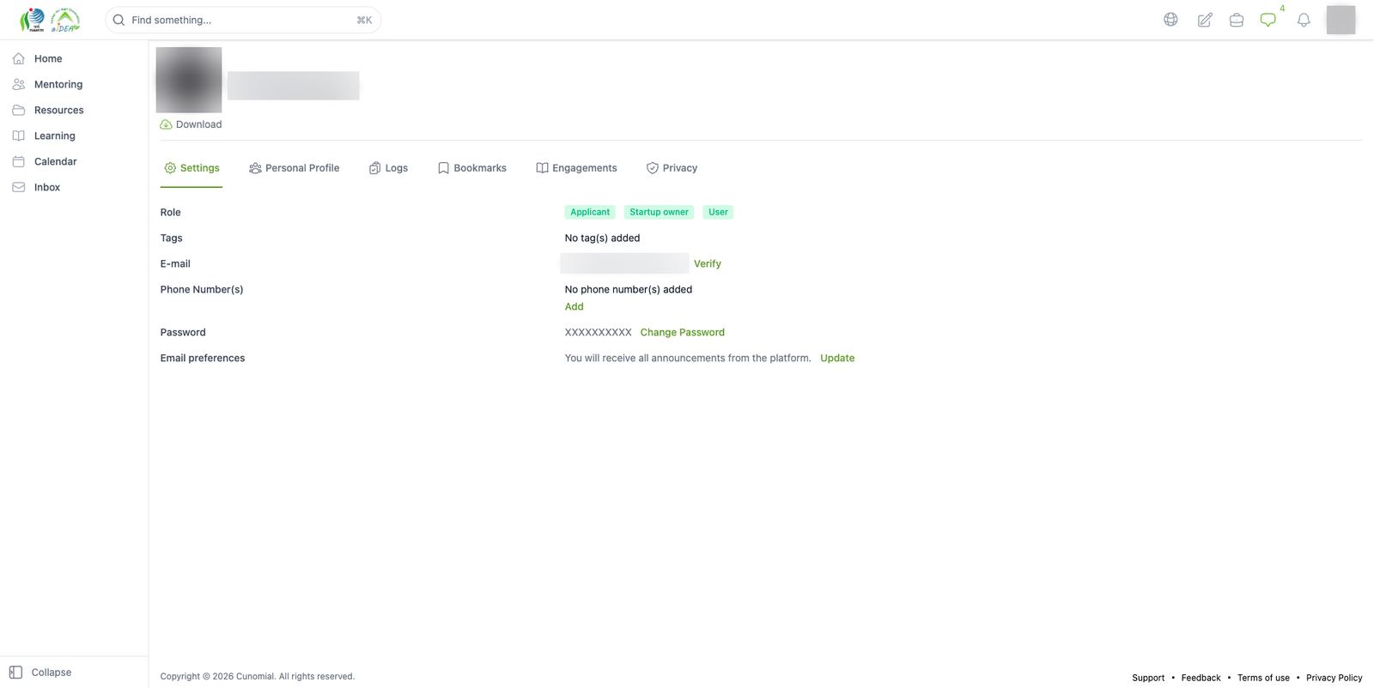Viewport: 1374px width, 688px height.
Task: Click Update for email preferences
Action: [x=837, y=358]
